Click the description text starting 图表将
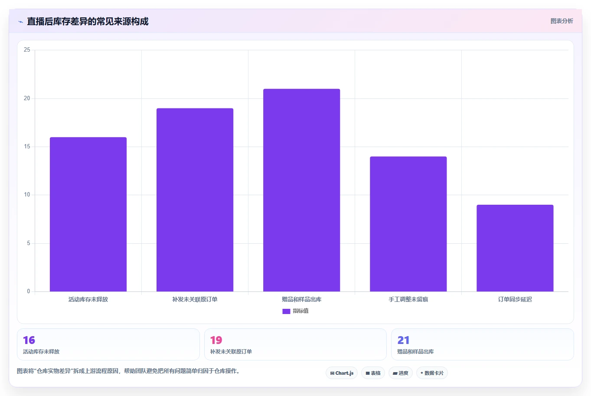The width and height of the screenshot is (591, 396). coord(128,371)
